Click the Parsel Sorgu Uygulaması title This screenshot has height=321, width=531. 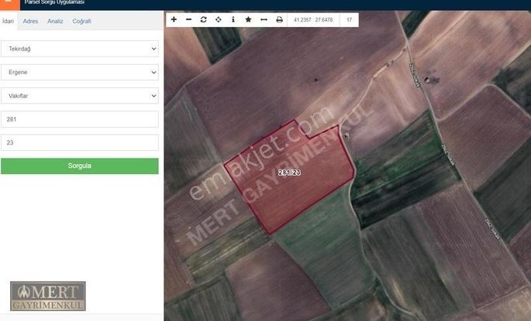(54, 2)
